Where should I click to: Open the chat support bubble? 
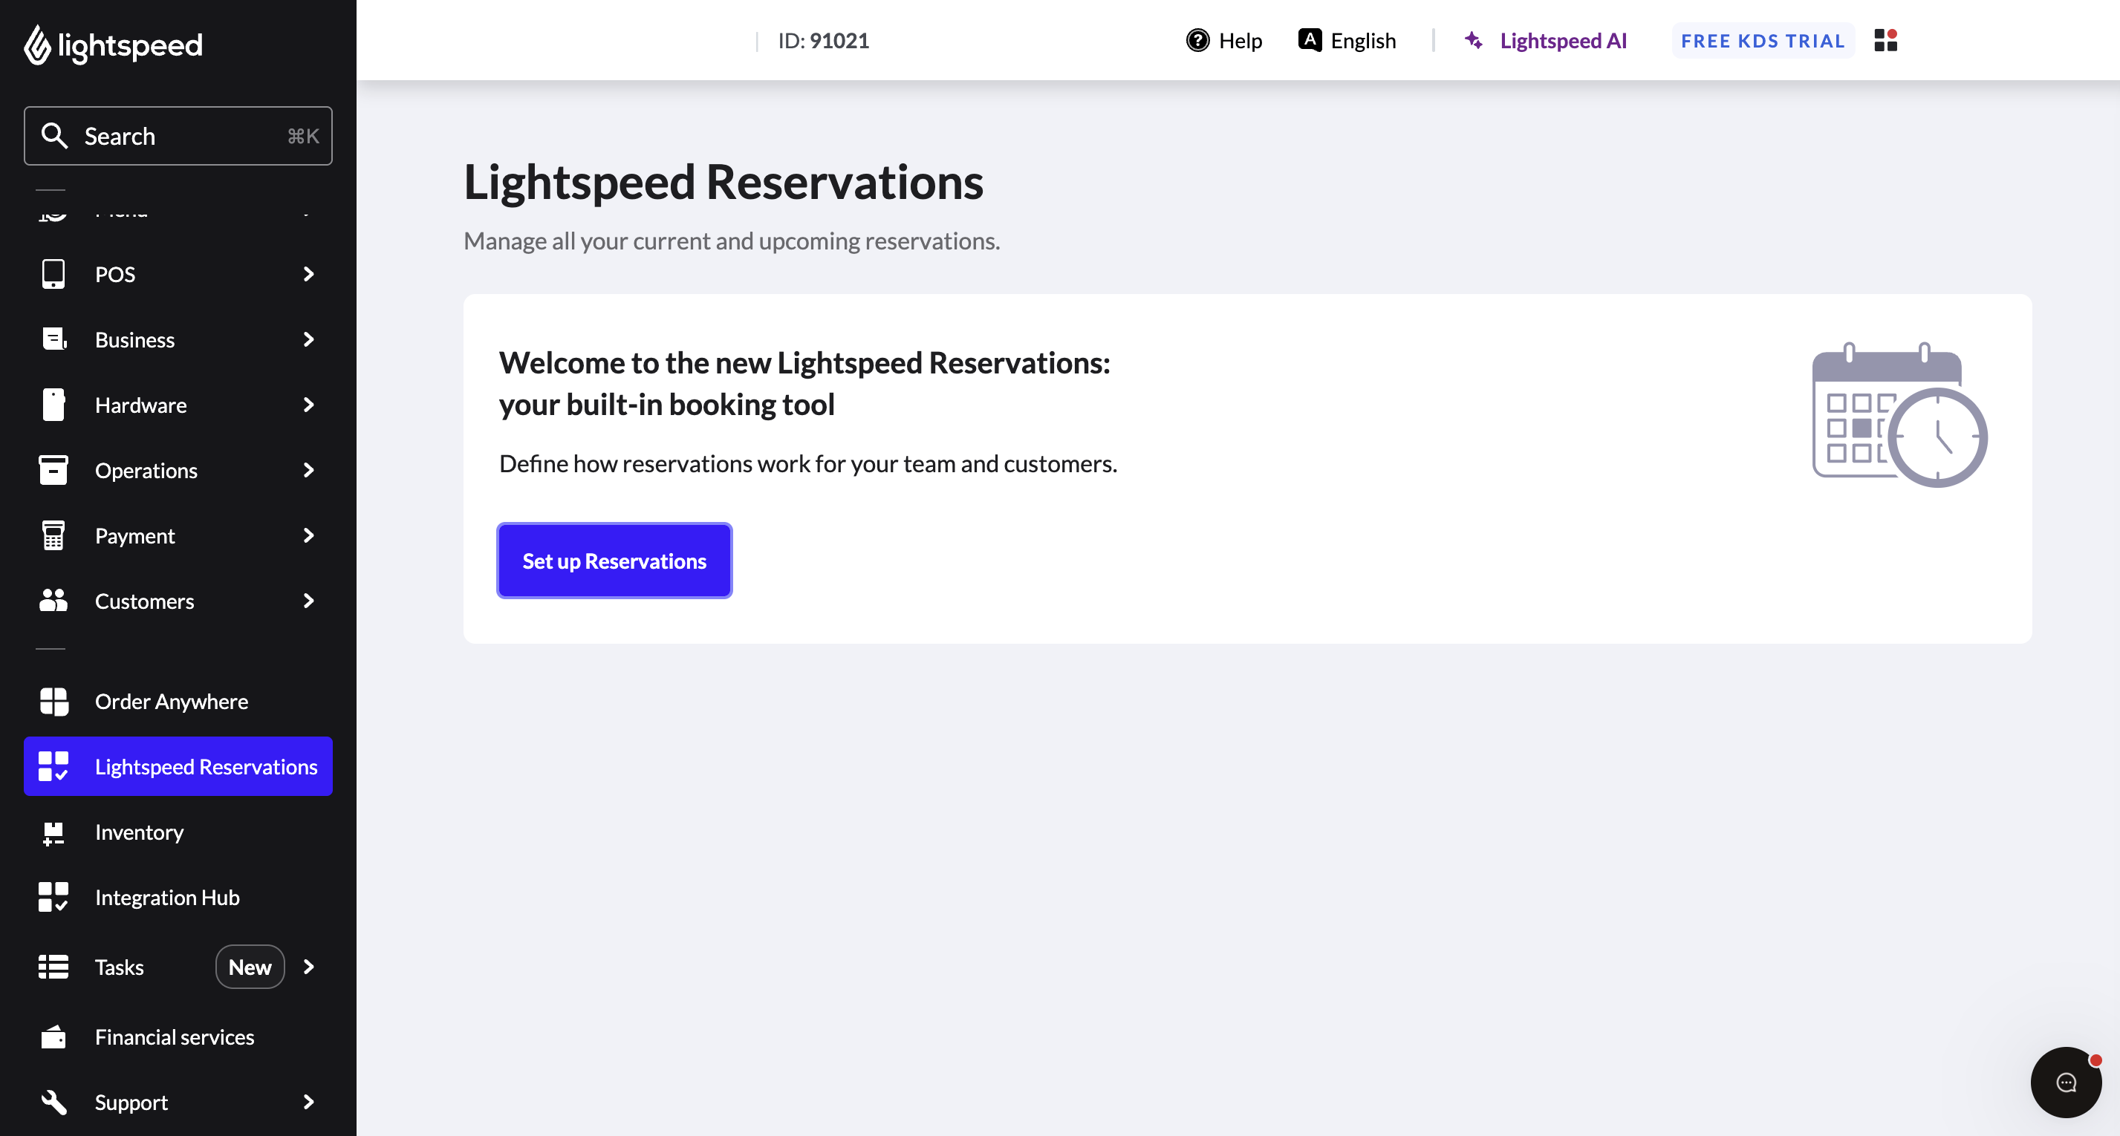click(x=2066, y=1082)
